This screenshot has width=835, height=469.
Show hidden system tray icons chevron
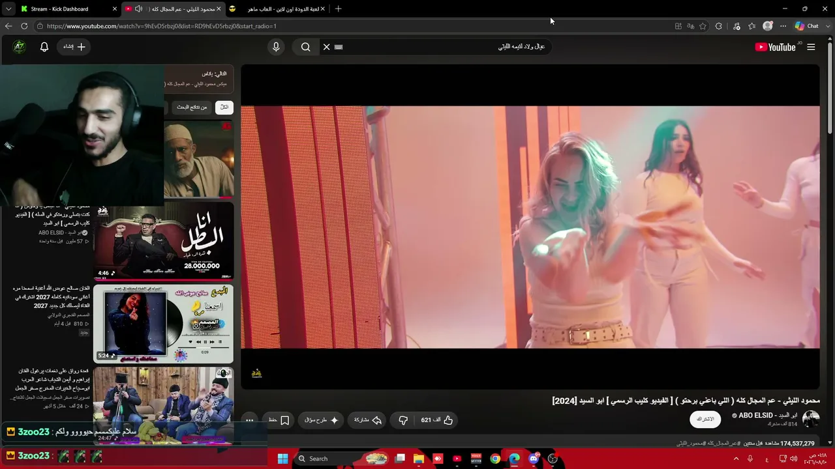736,459
